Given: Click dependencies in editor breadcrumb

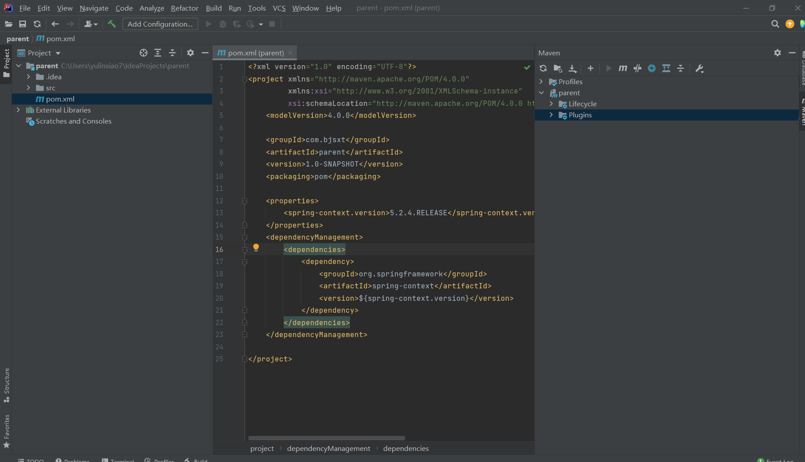Looking at the screenshot, I should click(406, 448).
